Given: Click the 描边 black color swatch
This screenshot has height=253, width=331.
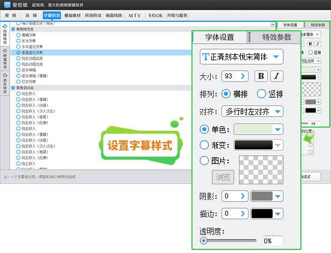Looking at the screenshot, I should click(262, 213).
